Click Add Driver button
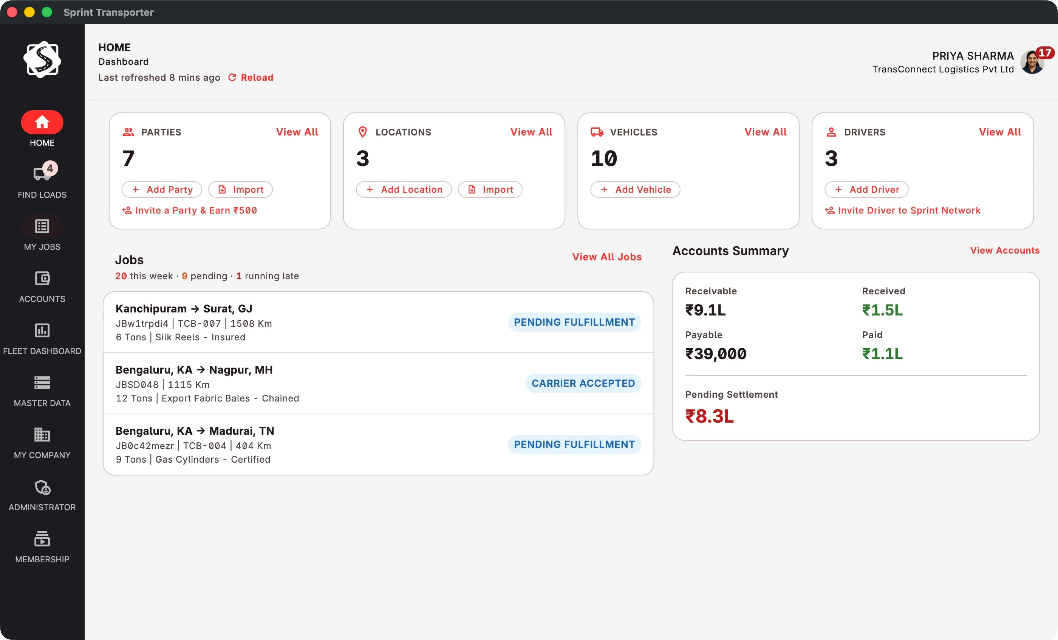The width and height of the screenshot is (1058, 640). pyautogui.click(x=866, y=189)
